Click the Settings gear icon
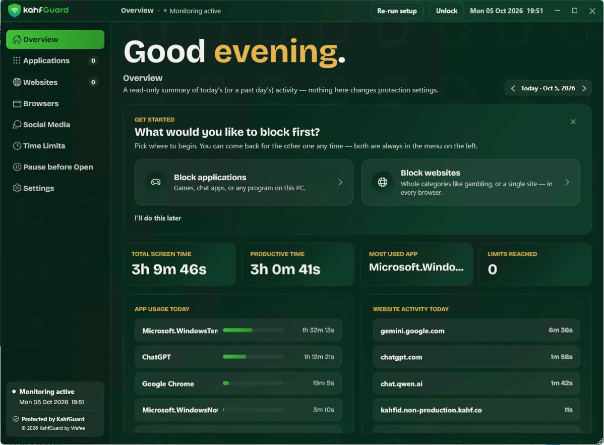 [17, 188]
